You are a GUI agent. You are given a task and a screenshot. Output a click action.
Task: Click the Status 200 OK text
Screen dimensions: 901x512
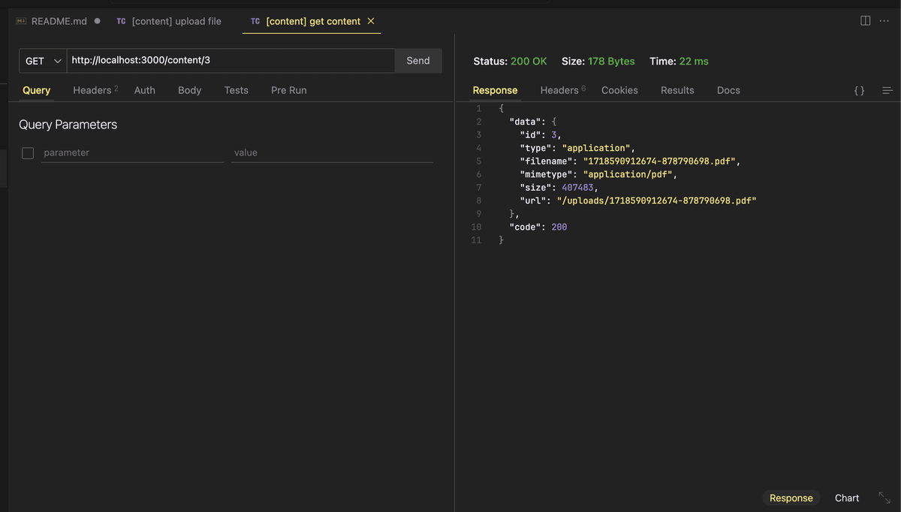pos(510,62)
